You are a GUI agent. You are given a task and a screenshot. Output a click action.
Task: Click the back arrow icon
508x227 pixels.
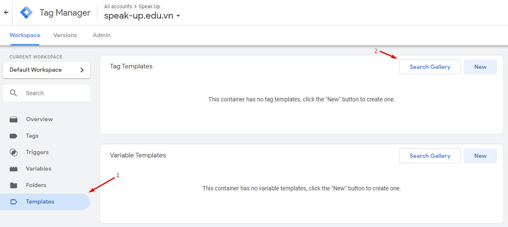point(6,13)
